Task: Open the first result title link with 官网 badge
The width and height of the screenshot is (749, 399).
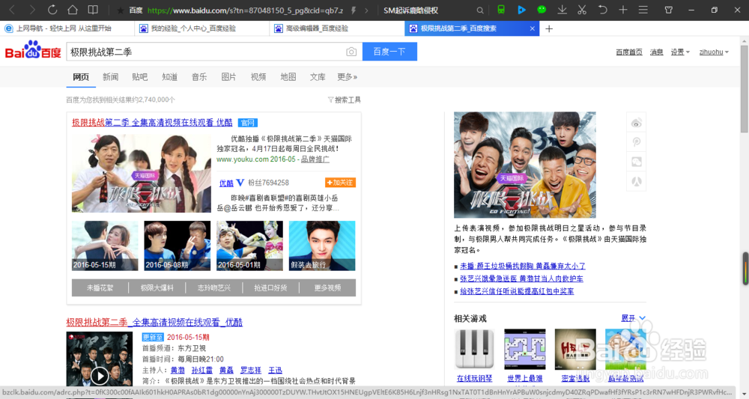Action: [x=152, y=123]
